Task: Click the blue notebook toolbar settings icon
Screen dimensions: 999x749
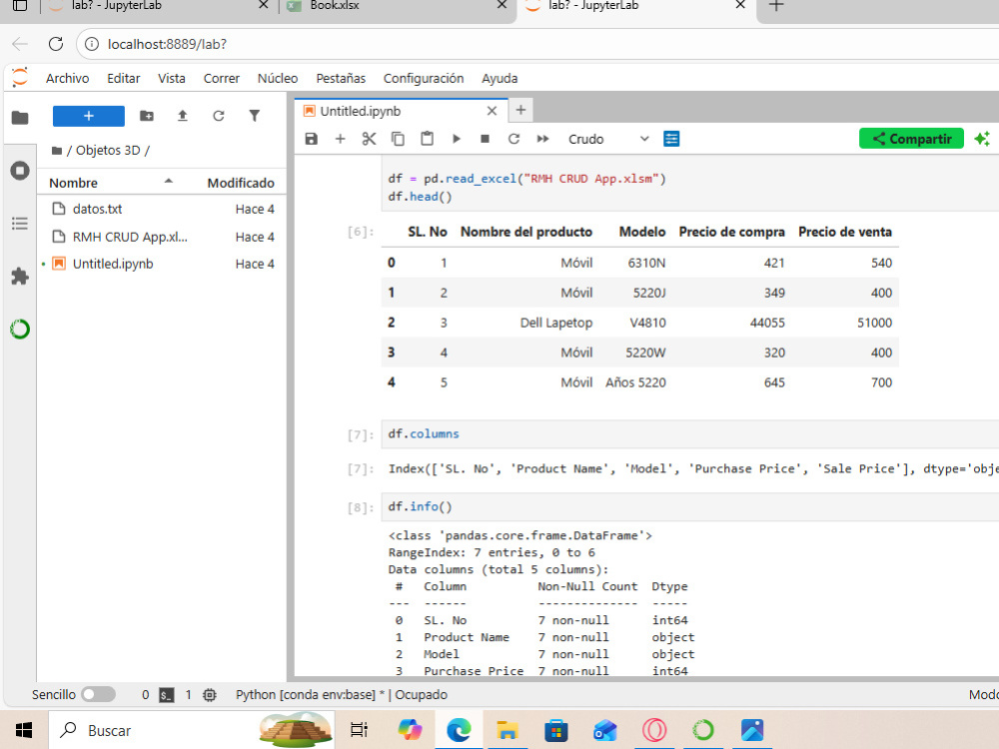Action: pos(671,139)
